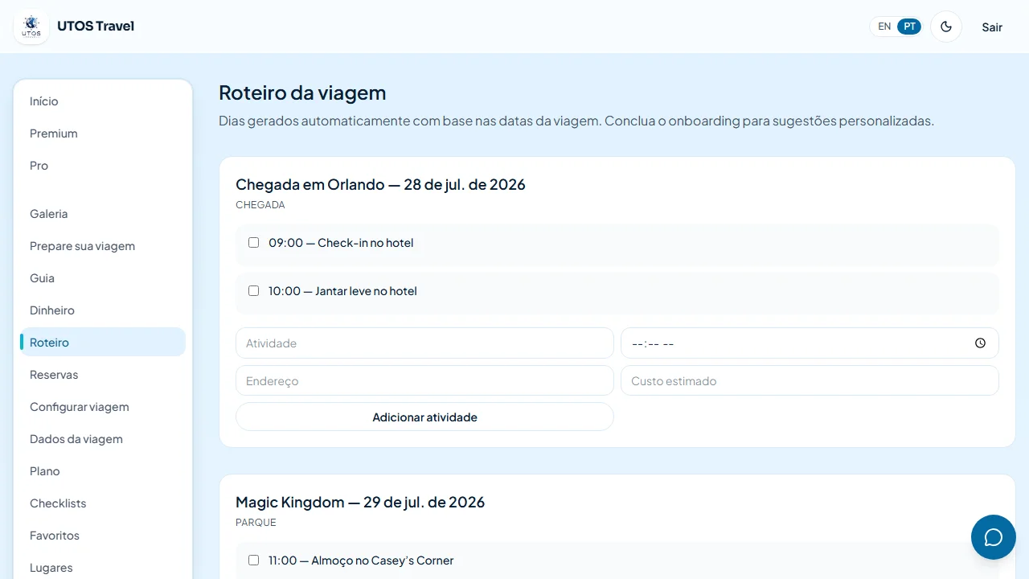This screenshot has height=579, width=1029.
Task: Open Prepare sua viagem page
Action: coord(103,246)
